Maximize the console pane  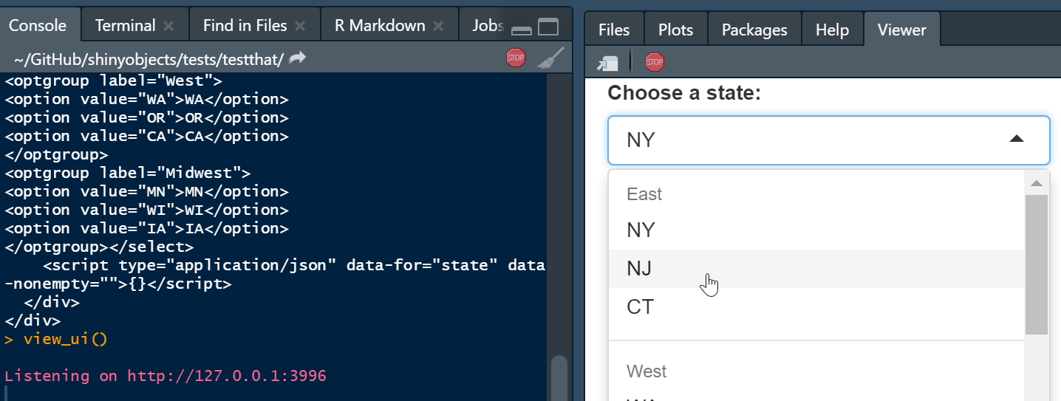pyautogui.click(x=548, y=28)
